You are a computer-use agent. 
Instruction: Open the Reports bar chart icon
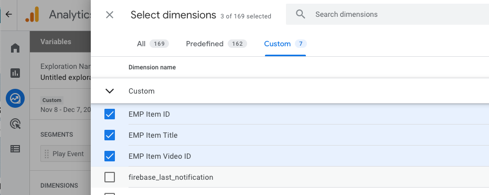pos(15,73)
